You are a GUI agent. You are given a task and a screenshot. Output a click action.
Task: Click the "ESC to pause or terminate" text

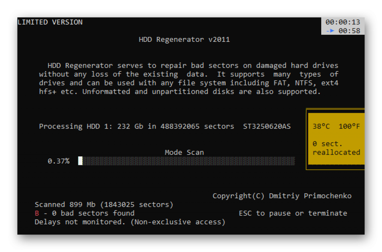[293, 213]
